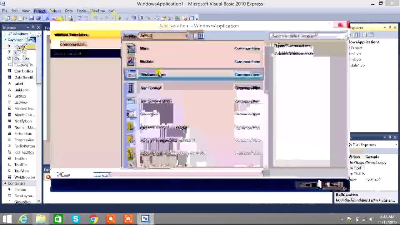400x225 pixels.
Task: Close the Toolbox panel with its X
Action: tap(38, 27)
